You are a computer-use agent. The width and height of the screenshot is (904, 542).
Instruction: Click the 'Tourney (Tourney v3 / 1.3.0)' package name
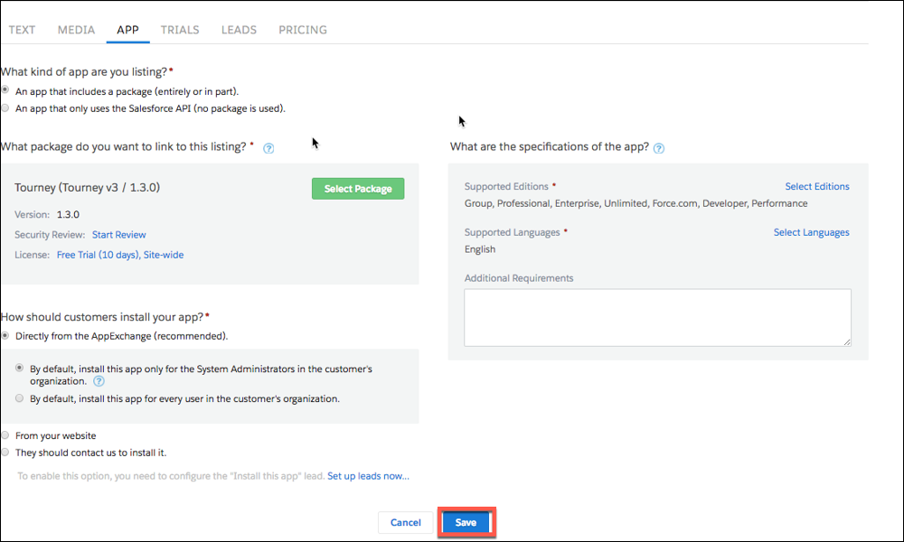(87, 188)
